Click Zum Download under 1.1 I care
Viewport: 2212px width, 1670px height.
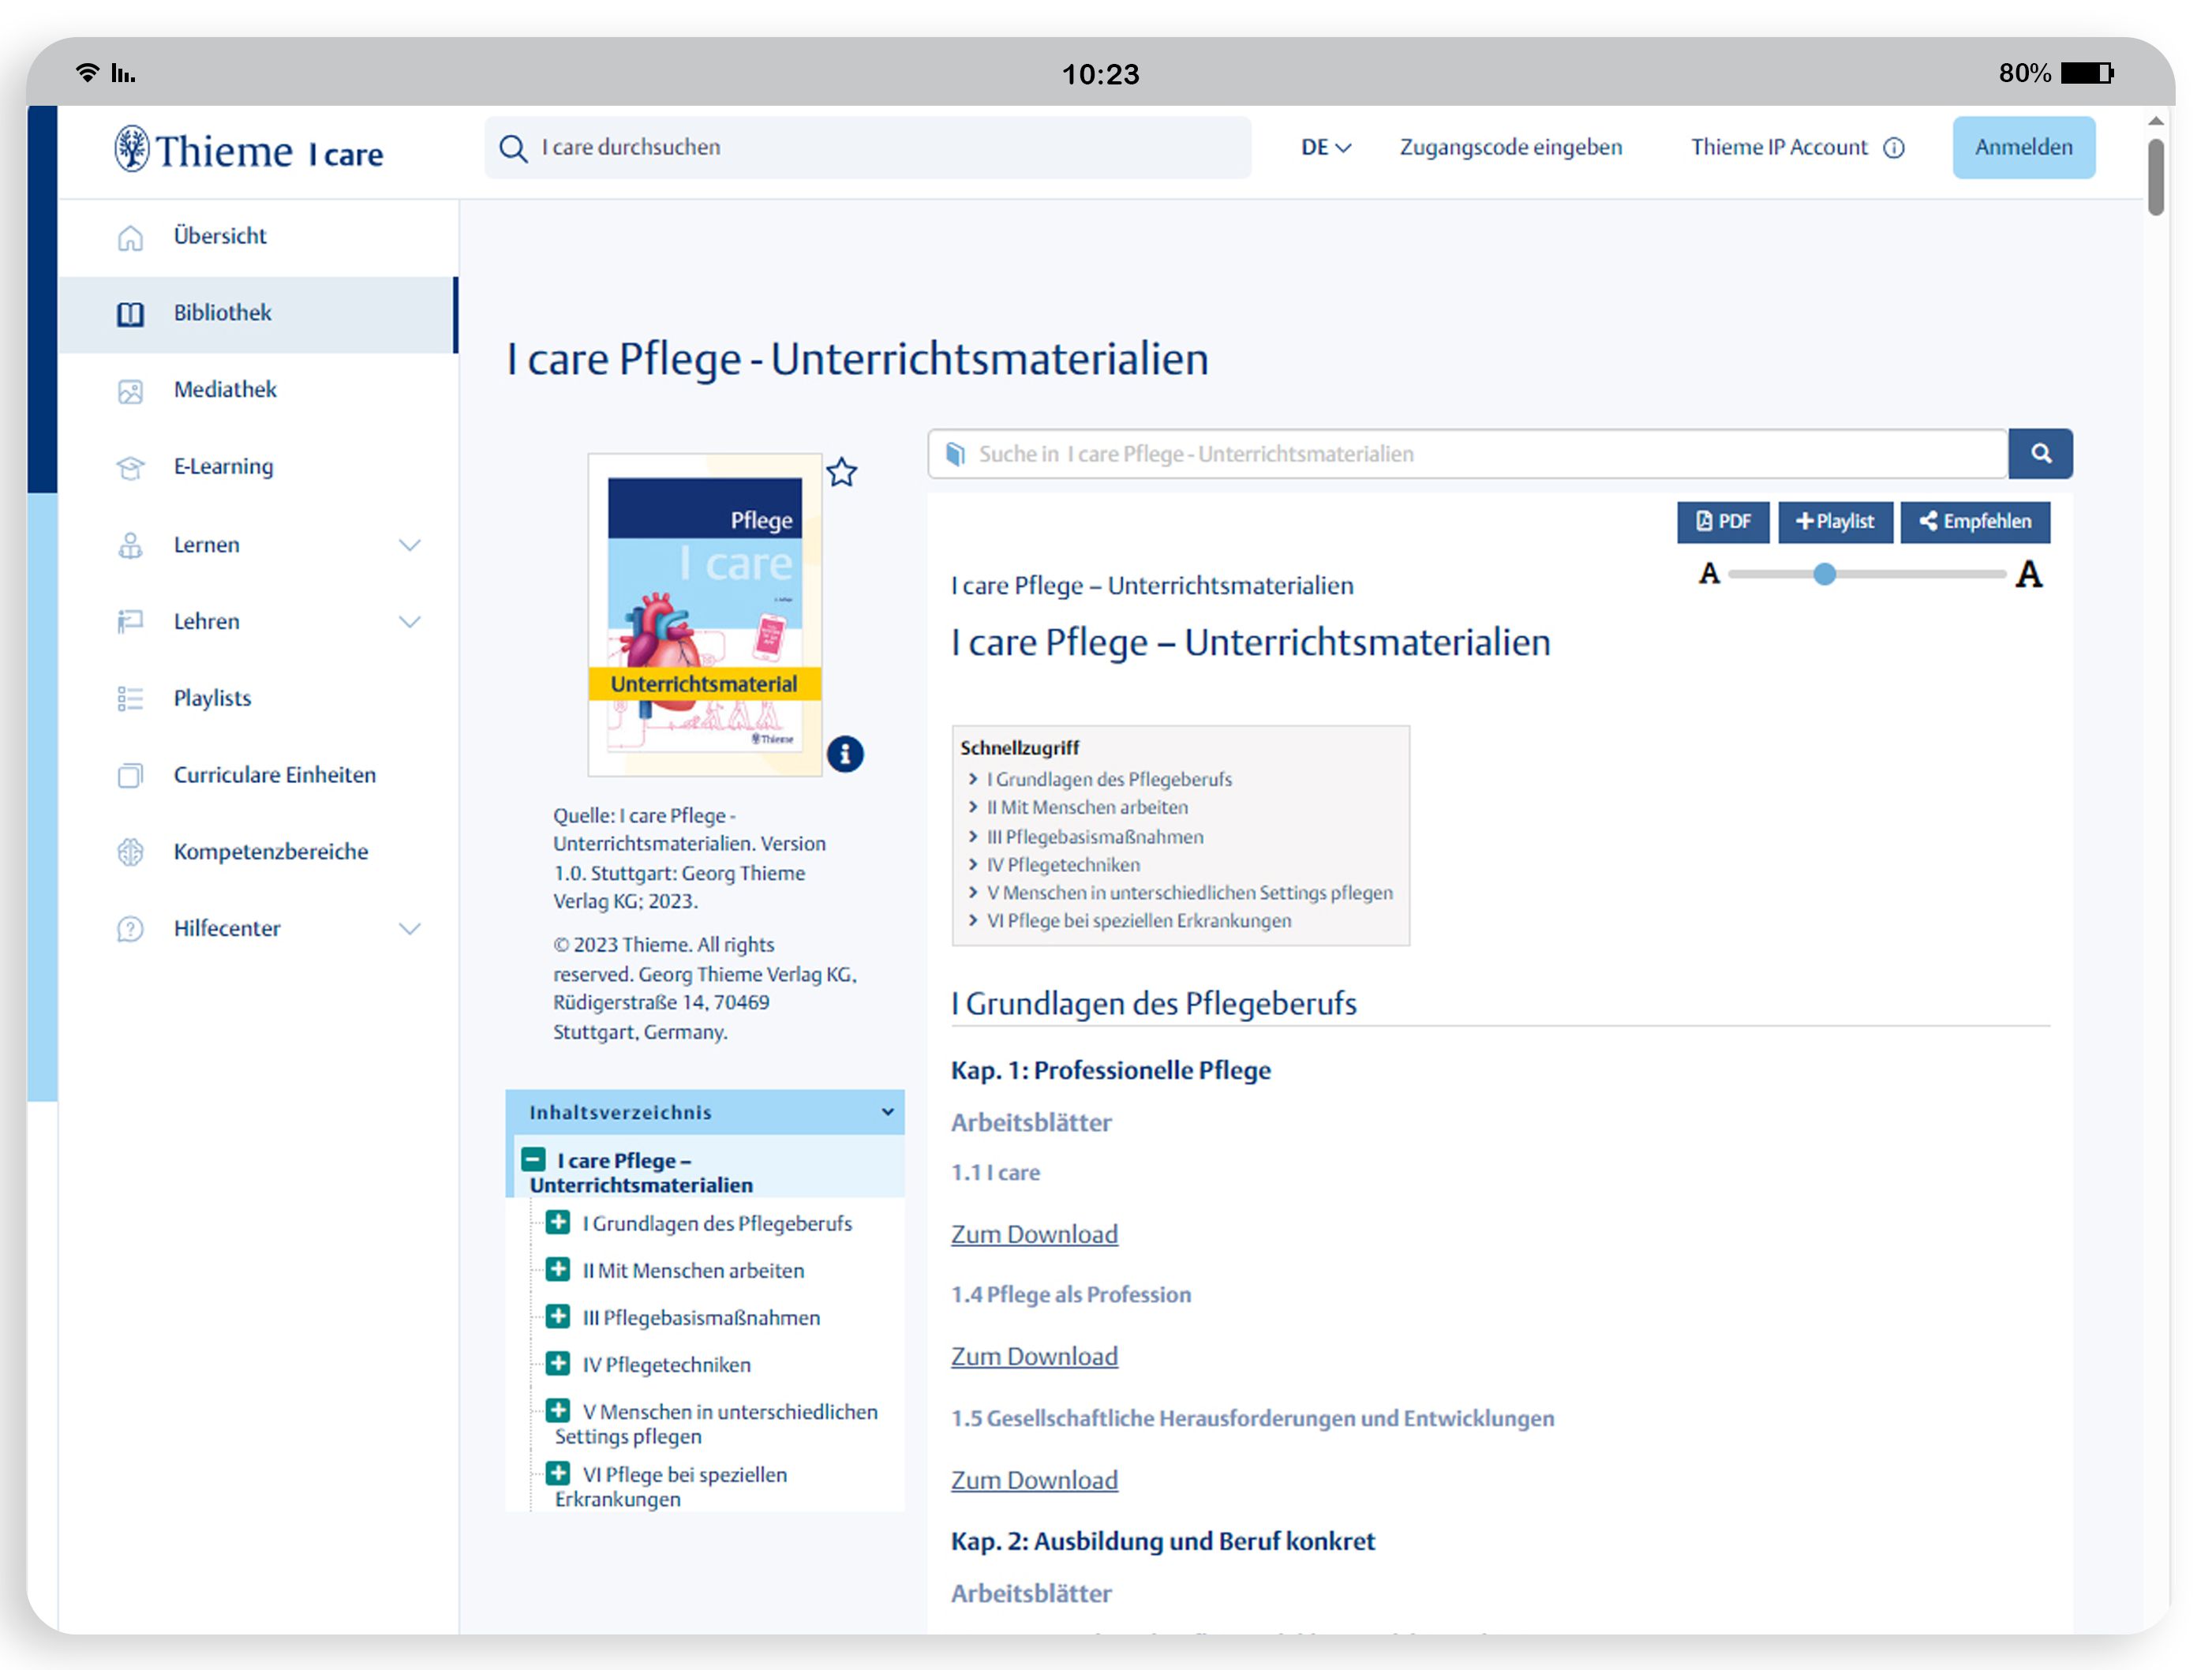(1034, 1235)
